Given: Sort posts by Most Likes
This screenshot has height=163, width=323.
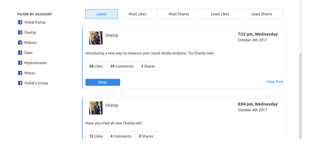Looking at the screenshot, I should coord(137,14).
